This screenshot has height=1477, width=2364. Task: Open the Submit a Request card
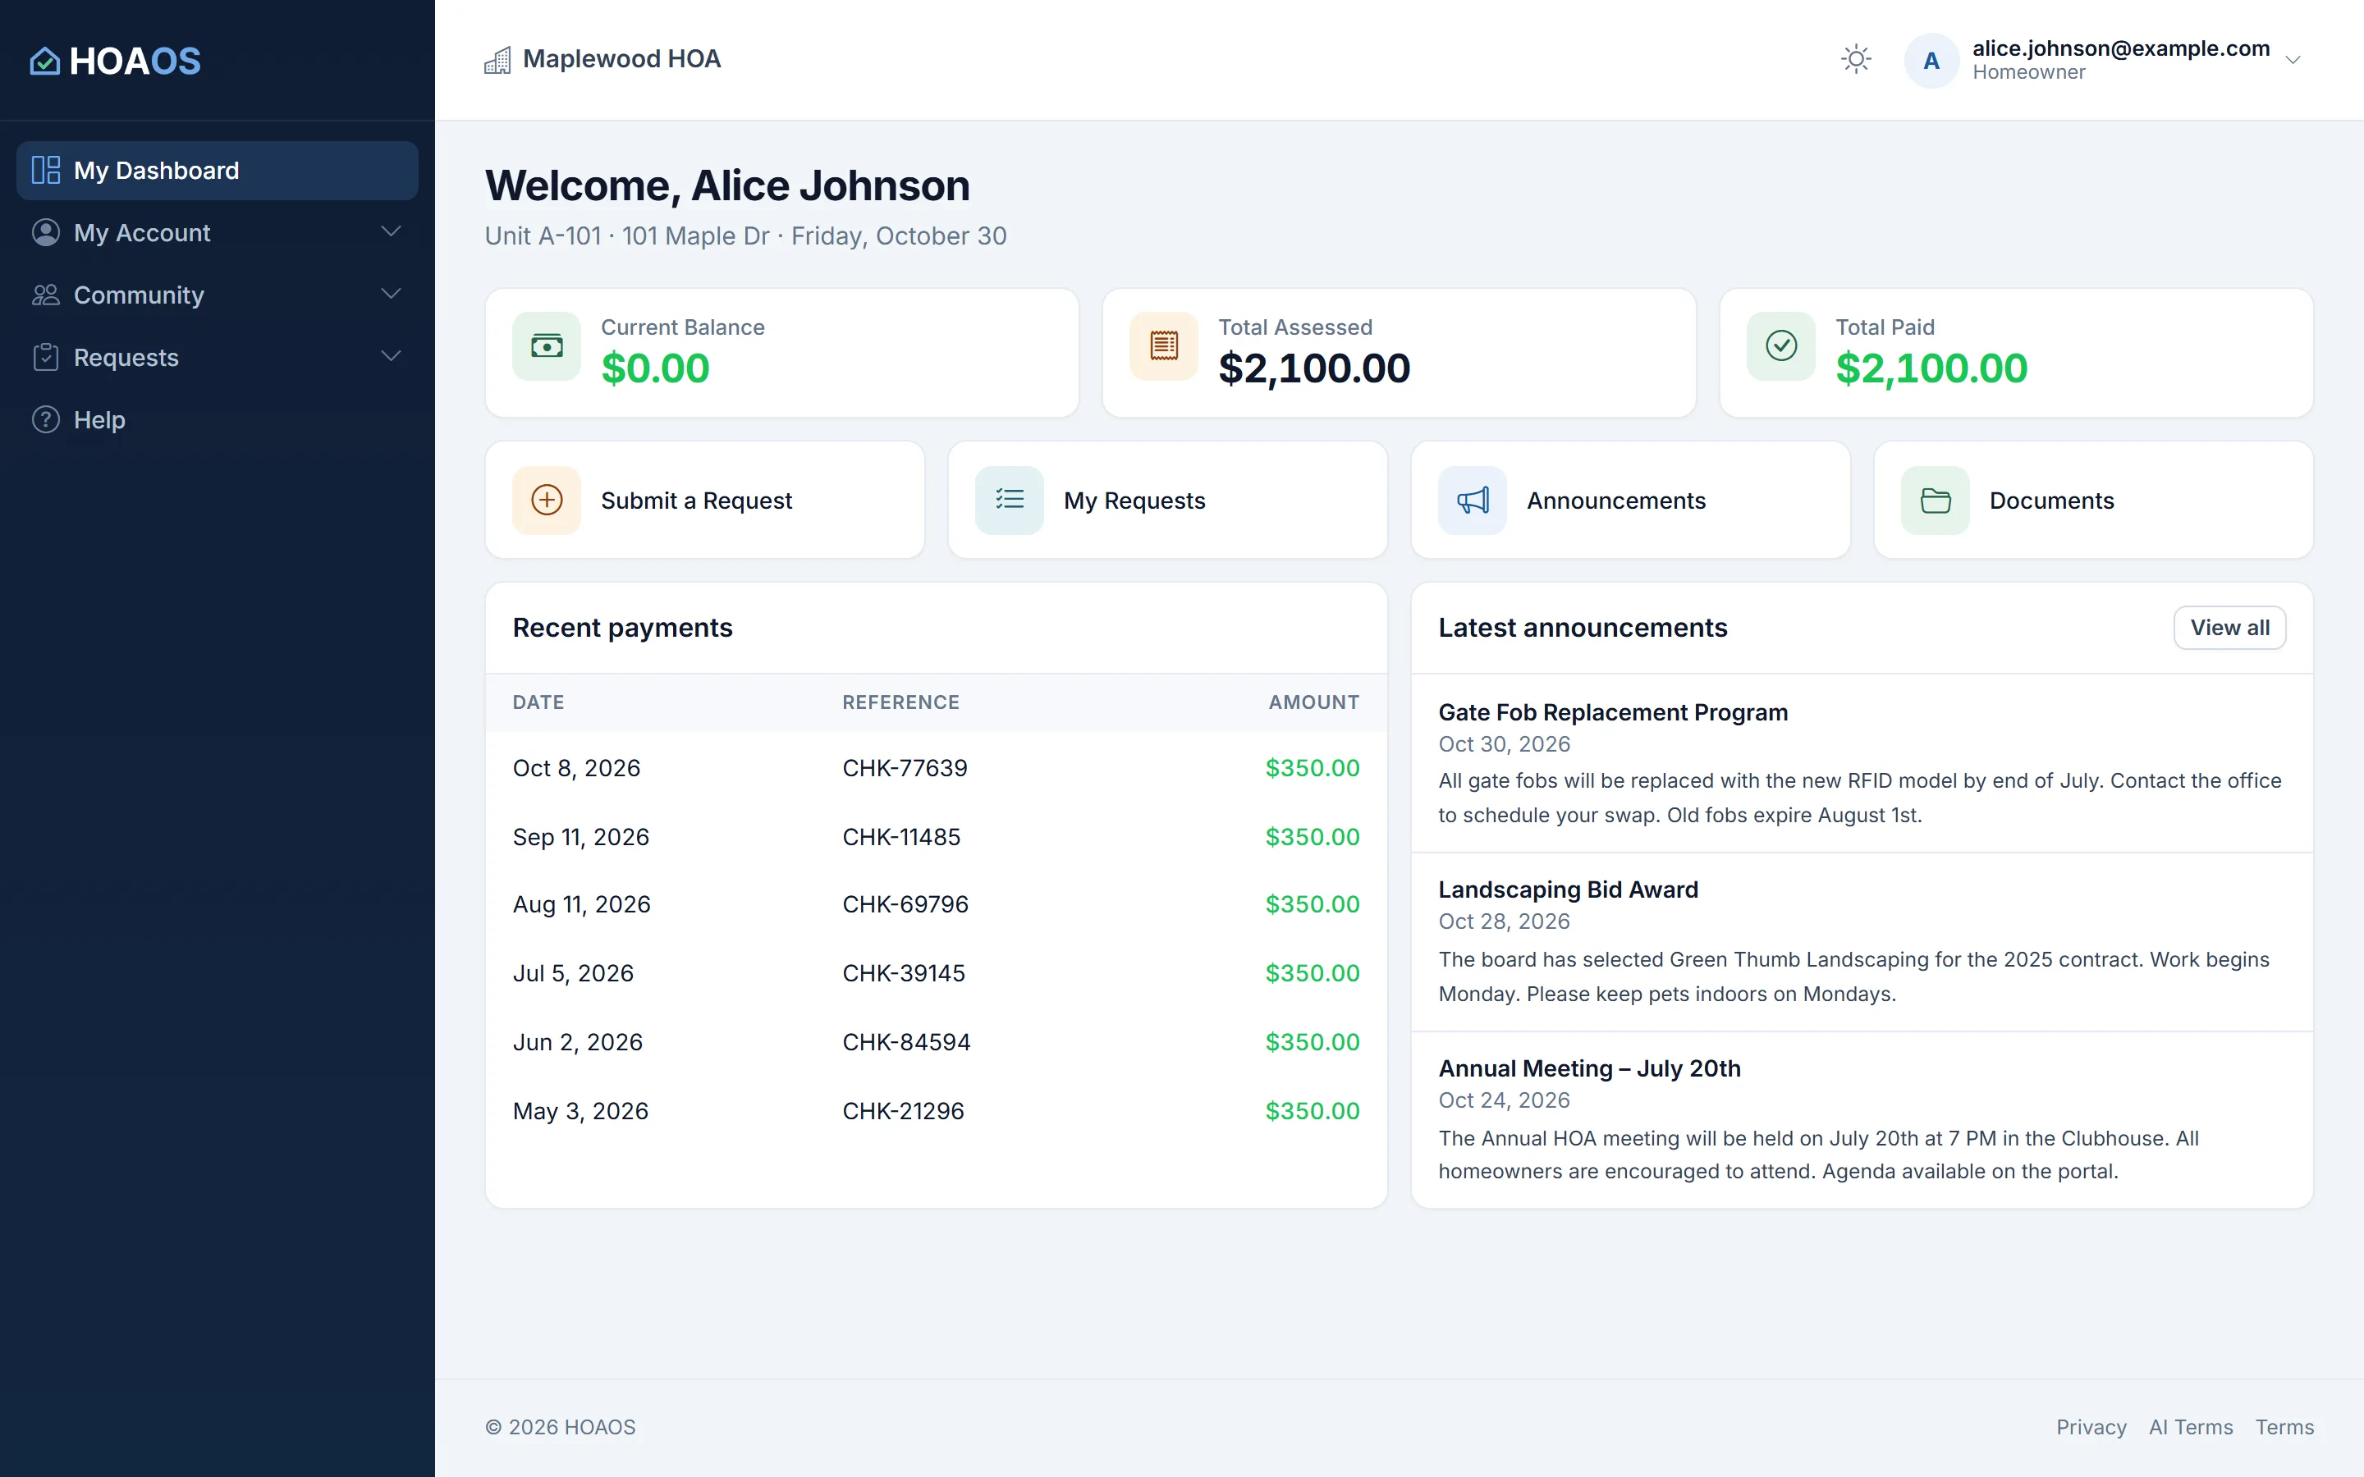705,501
